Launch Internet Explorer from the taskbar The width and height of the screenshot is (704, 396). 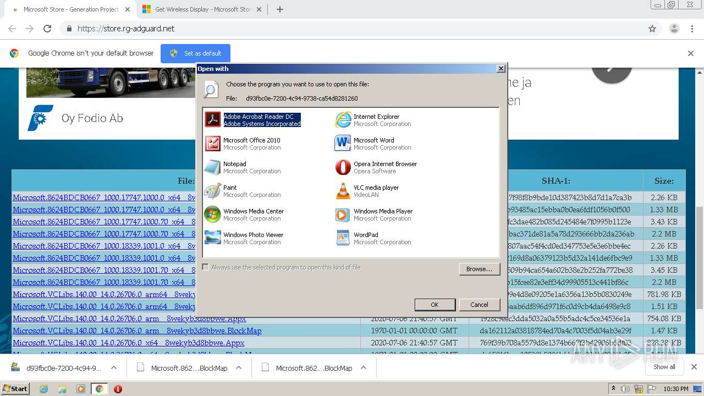(x=43, y=389)
